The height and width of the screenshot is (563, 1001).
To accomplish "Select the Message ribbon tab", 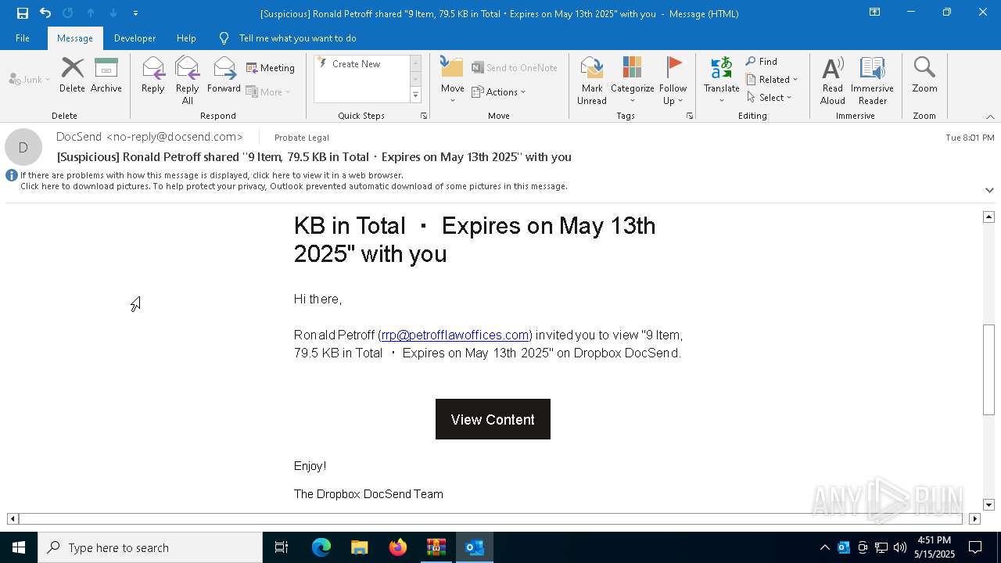I will (75, 38).
